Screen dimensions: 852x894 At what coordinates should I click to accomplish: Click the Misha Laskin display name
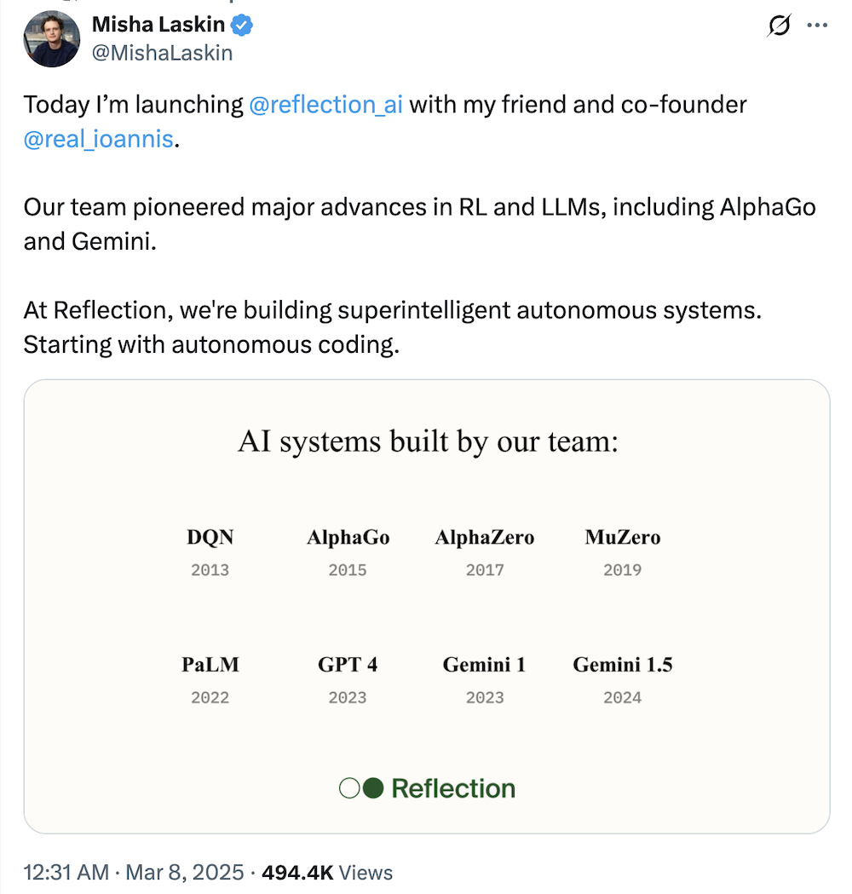(x=159, y=26)
